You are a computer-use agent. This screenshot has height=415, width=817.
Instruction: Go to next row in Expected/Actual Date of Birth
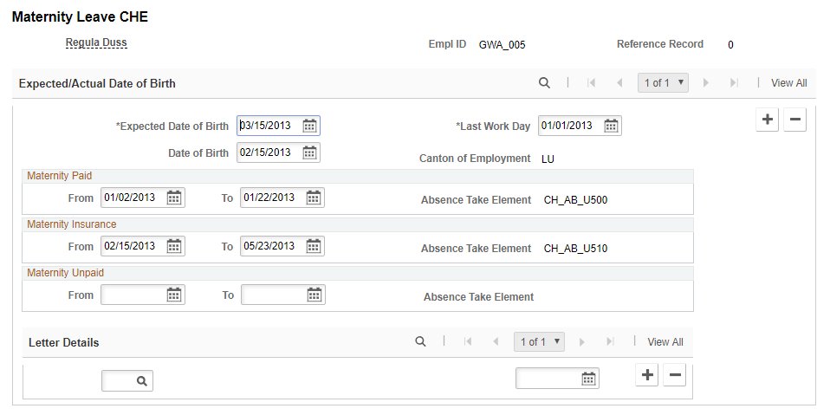pyautogui.click(x=706, y=83)
